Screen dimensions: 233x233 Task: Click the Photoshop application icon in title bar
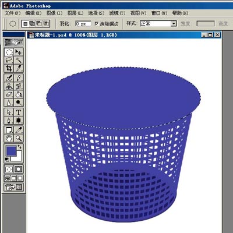(6, 6)
